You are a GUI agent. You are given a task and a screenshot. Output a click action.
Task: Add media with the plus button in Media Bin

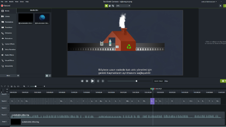[18, 75]
